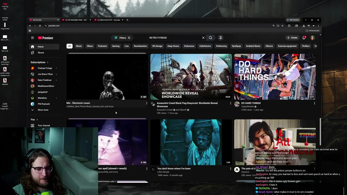Open the YouTube hamburger guide menu
Image resolution: width=347 pixels, height=195 pixels.
click(32, 38)
